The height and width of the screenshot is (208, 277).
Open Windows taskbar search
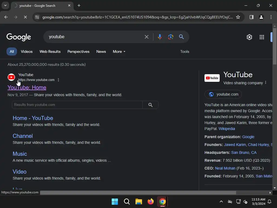(x=127, y=201)
